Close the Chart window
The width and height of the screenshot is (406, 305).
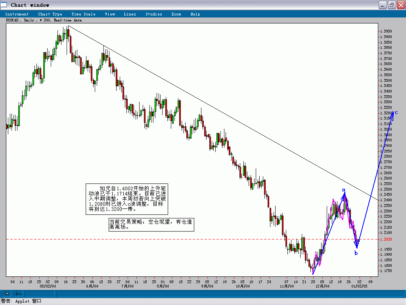click(401, 5)
